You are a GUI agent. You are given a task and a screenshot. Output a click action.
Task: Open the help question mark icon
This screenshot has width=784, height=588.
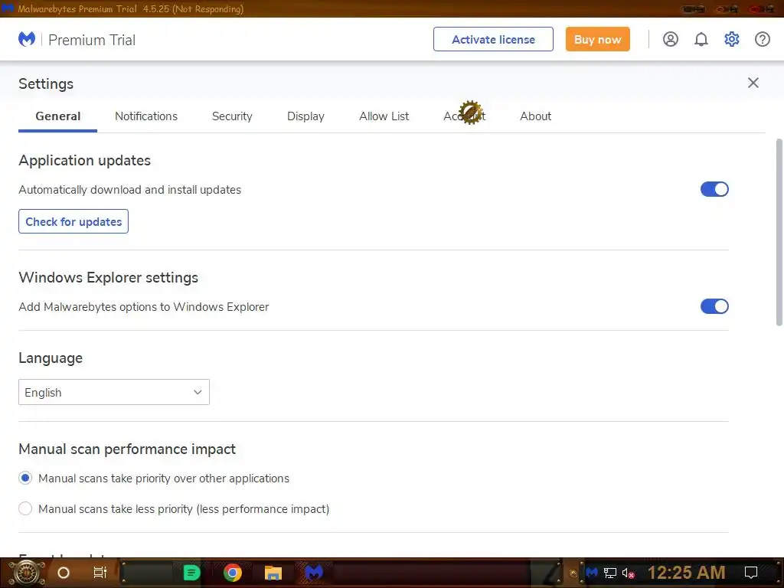(x=762, y=39)
